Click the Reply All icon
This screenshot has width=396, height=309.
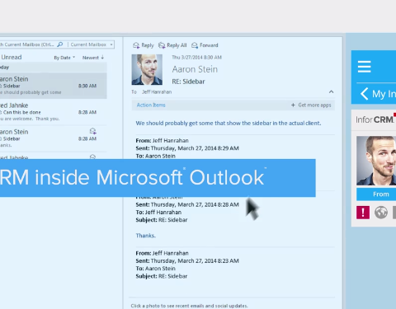(162, 45)
